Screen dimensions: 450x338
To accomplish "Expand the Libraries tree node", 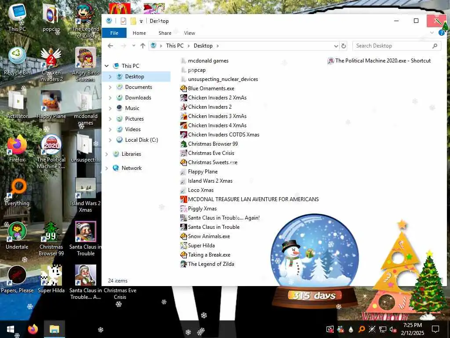I will pyautogui.click(x=107, y=154).
